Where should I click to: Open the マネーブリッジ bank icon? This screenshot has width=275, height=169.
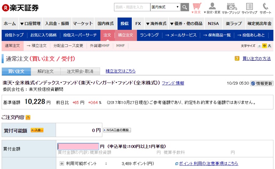click(x=231, y=9)
